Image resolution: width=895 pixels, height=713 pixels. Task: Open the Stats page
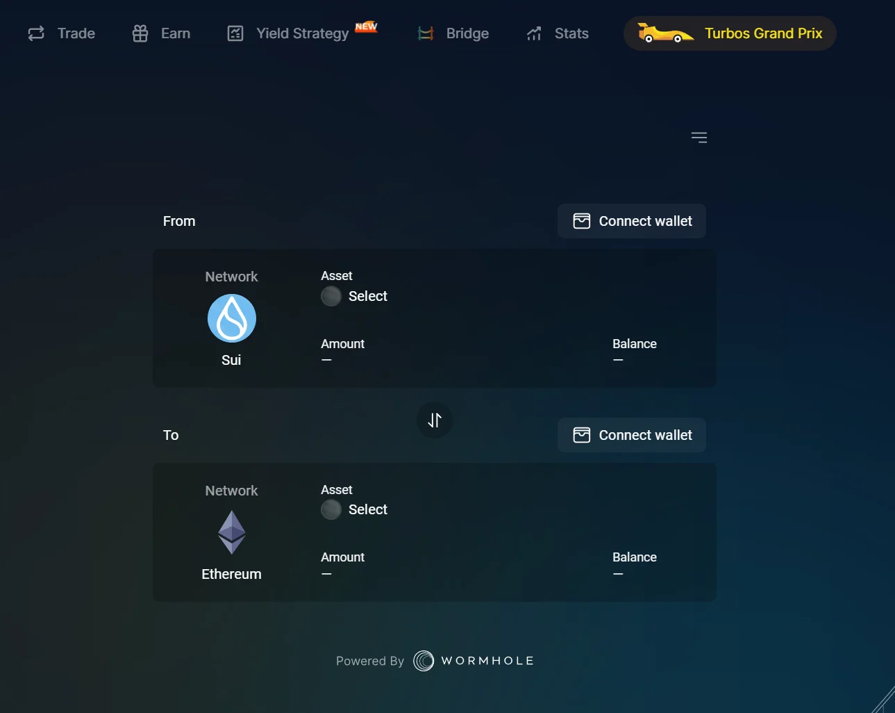(558, 33)
